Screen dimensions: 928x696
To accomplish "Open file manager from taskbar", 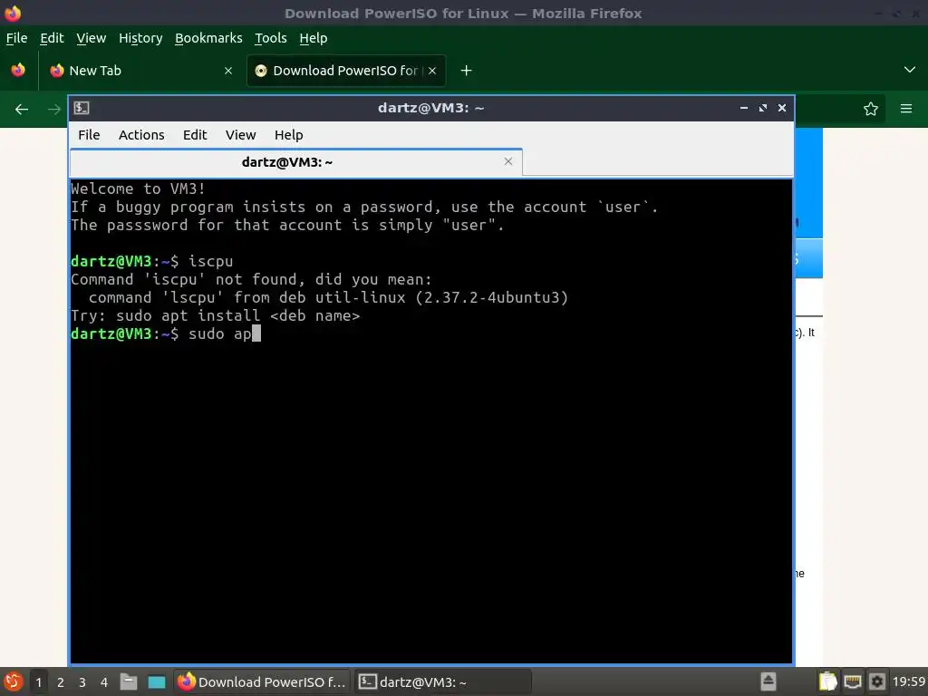I will click(129, 681).
